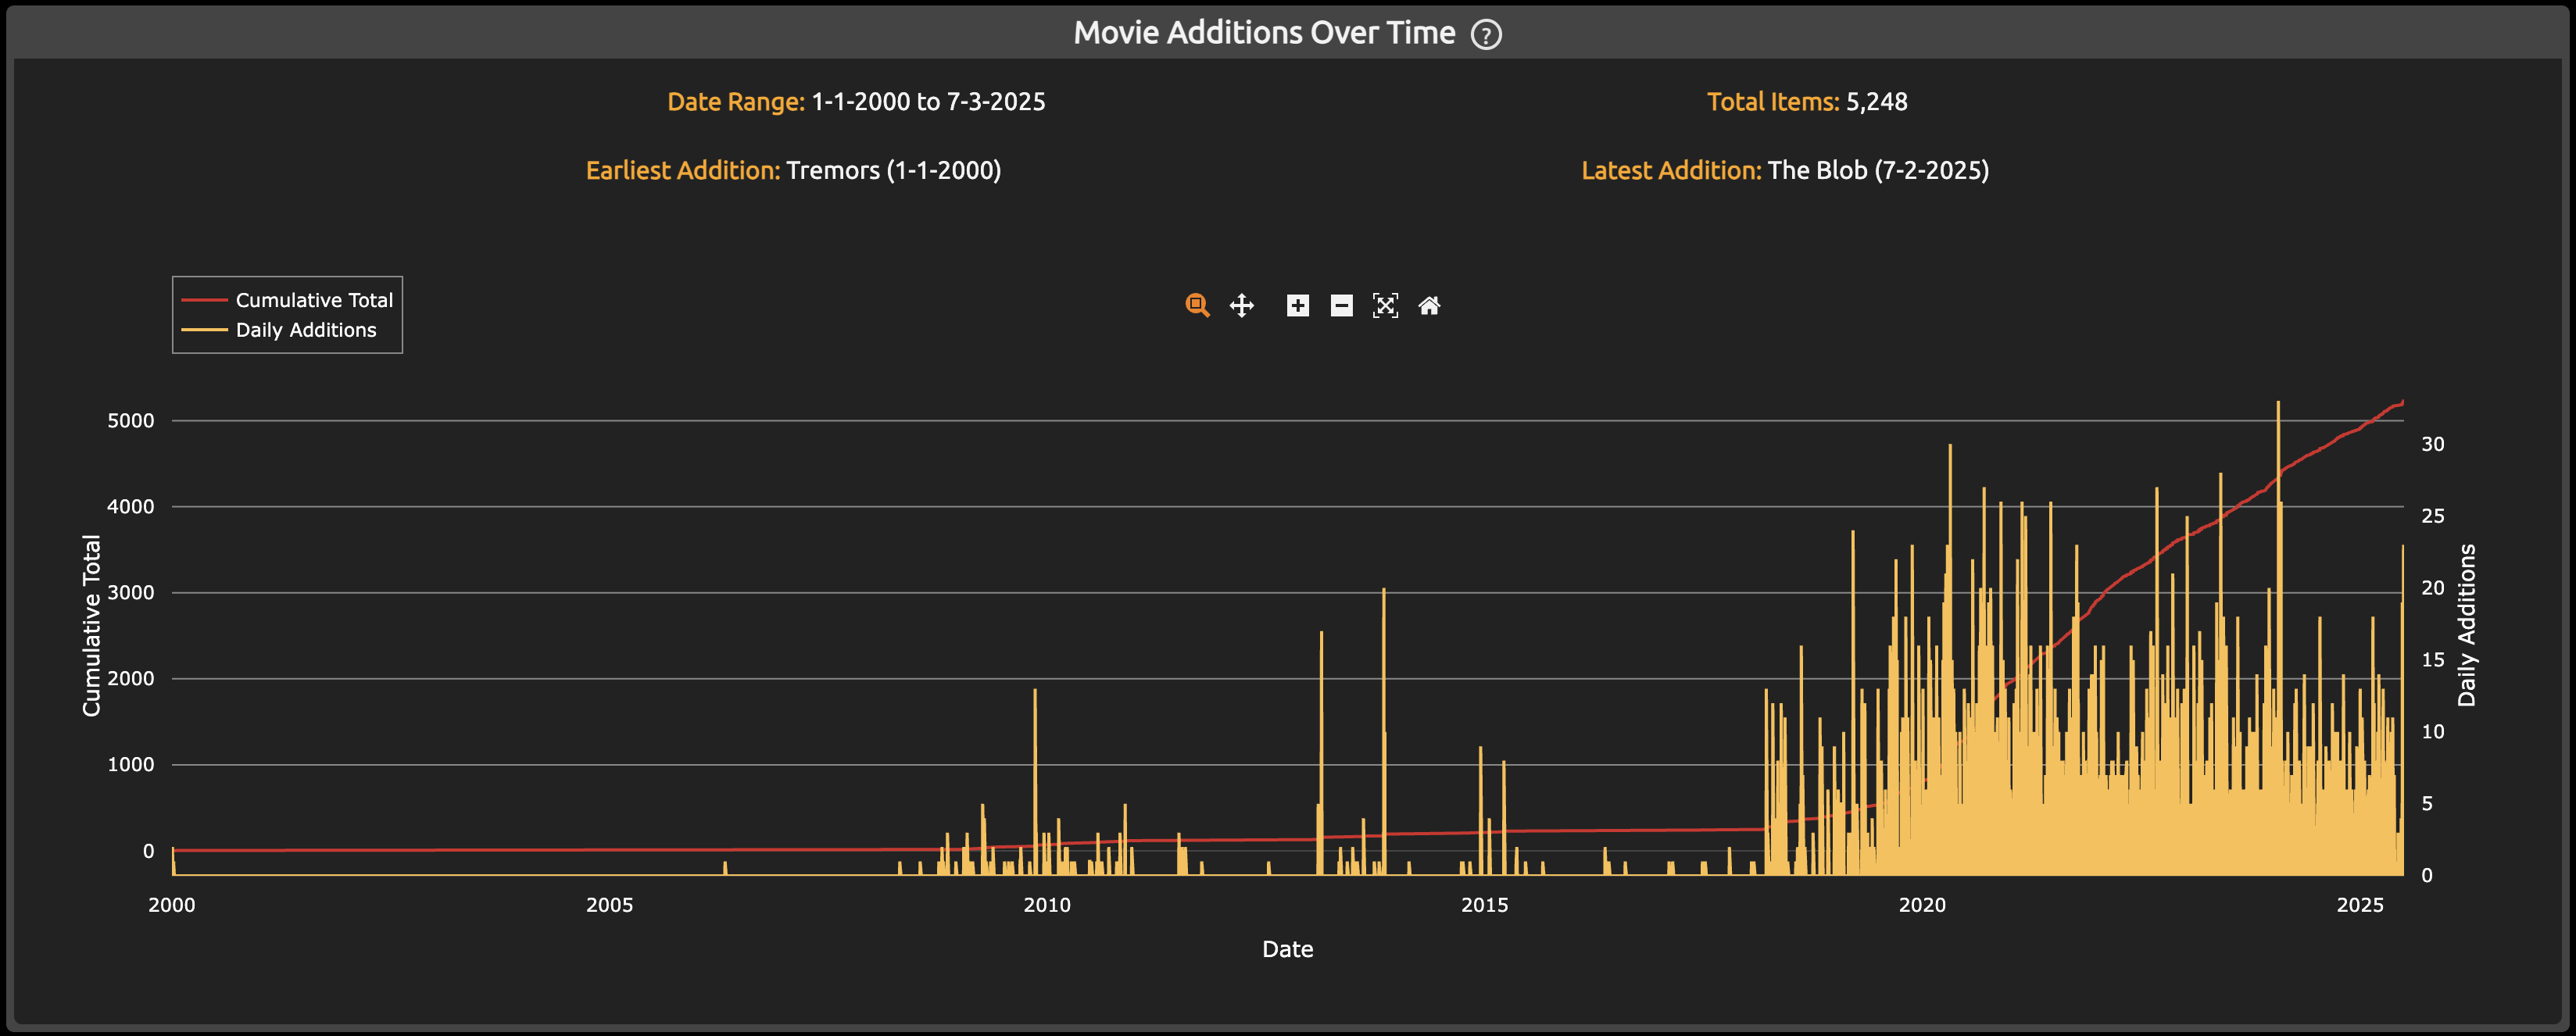Toggle Daily Additions series in legend
This screenshot has height=1036, width=2576.
click(x=305, y=330)
